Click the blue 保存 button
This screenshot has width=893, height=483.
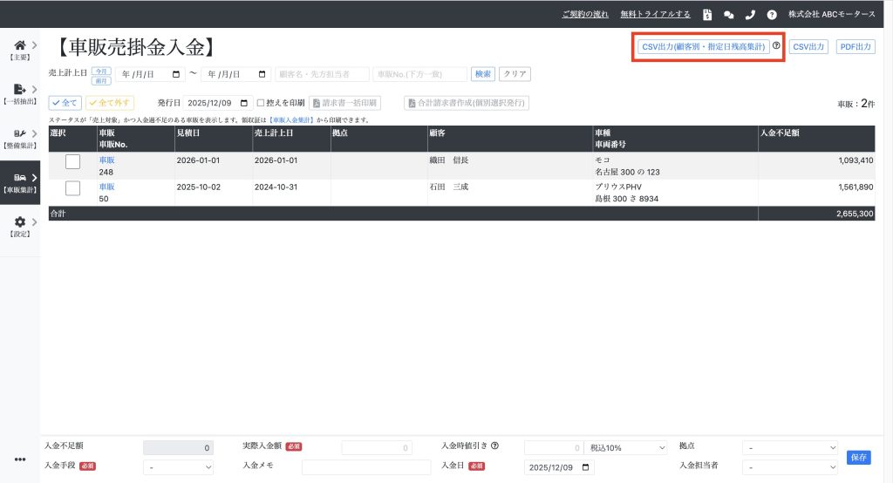pyautogui.click(x=857, y=457)
